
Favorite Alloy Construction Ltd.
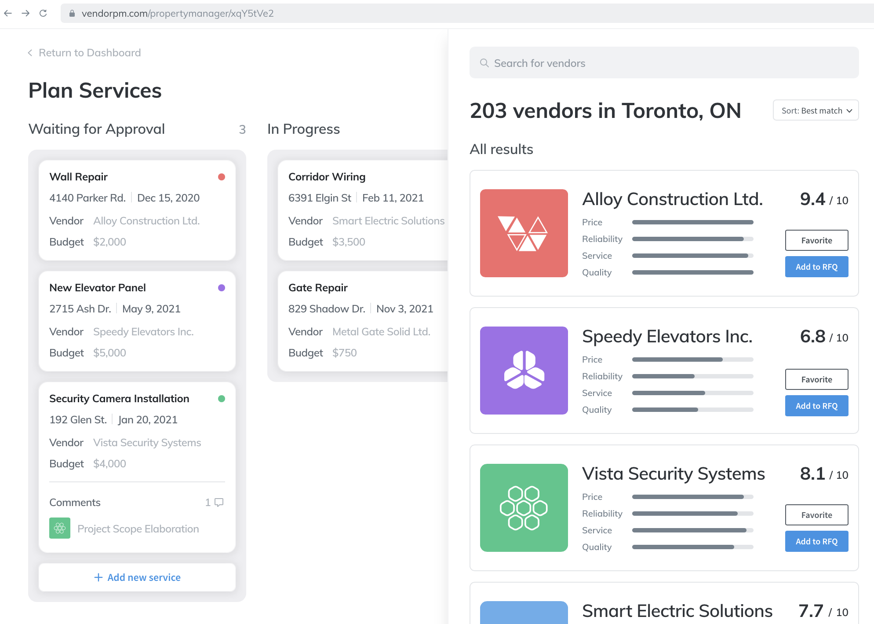817,240
